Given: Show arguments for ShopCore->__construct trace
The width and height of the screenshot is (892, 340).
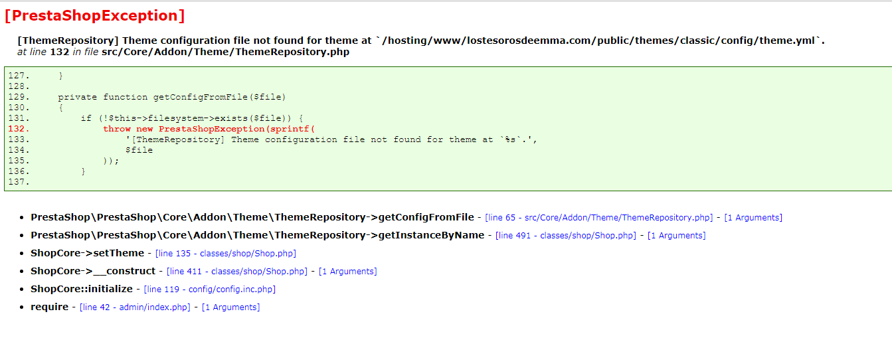Looking at the screenshot, I should pyautogui.click(x=348, y=271).
